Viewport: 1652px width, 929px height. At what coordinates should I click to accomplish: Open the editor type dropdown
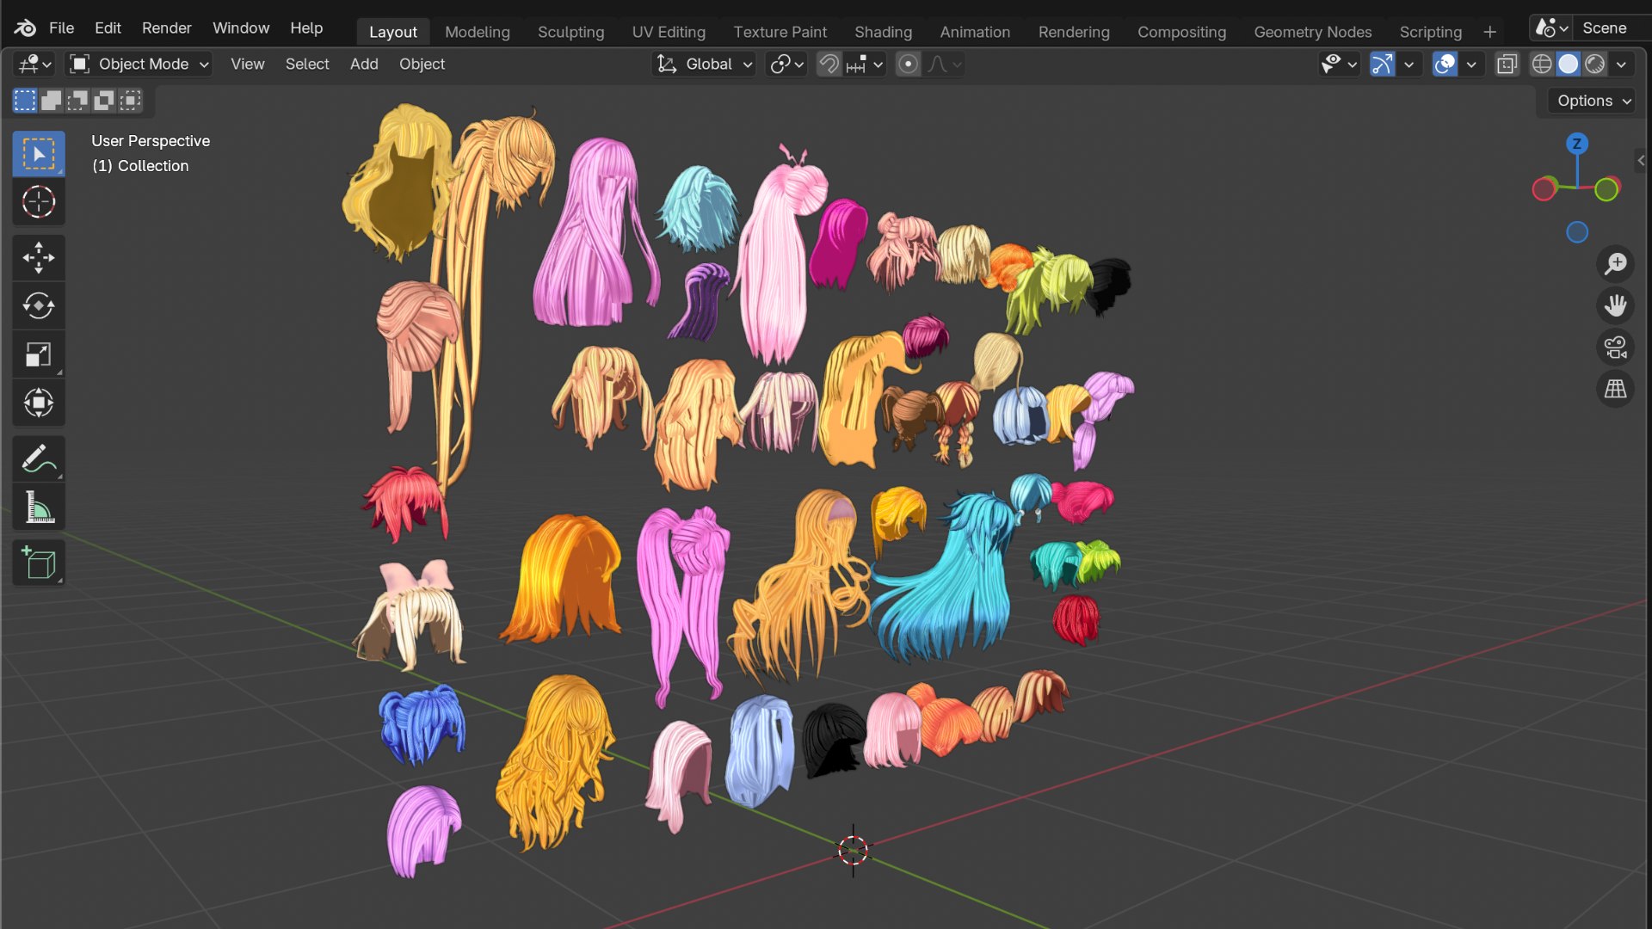(x=35, y=64)
